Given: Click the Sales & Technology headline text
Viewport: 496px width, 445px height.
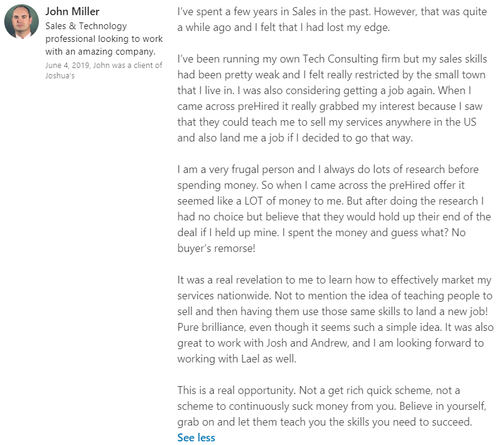Looking at the screenshot, I should click(86, 26).
